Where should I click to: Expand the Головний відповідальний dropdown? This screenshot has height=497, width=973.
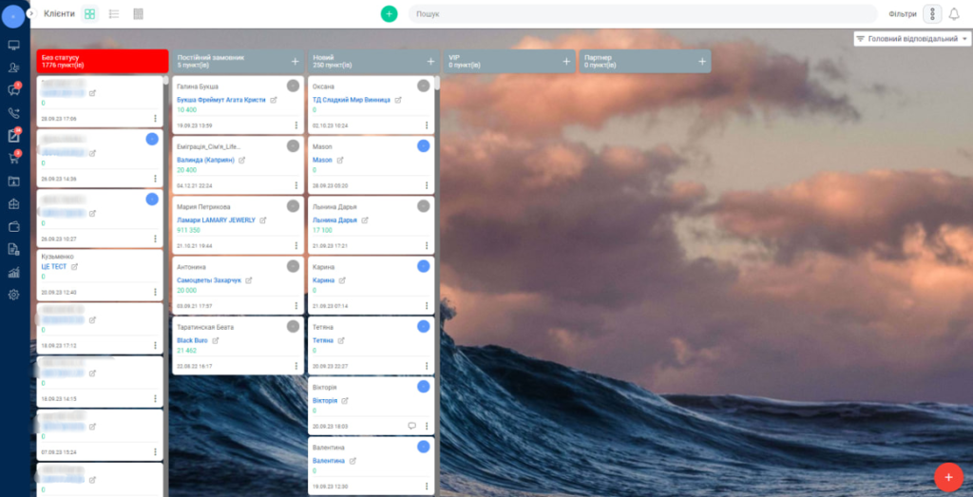[x=912, y=39]
